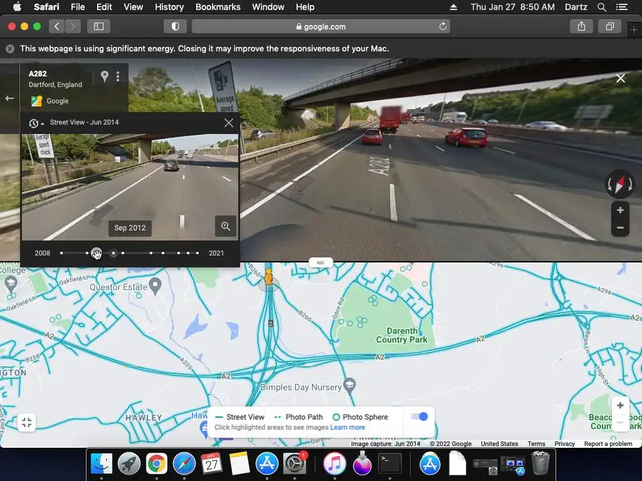Select the slider handle on the time slider

click(x=97, y=253)
